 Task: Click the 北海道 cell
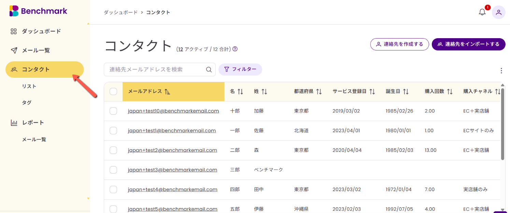click(x=301, y=131)
